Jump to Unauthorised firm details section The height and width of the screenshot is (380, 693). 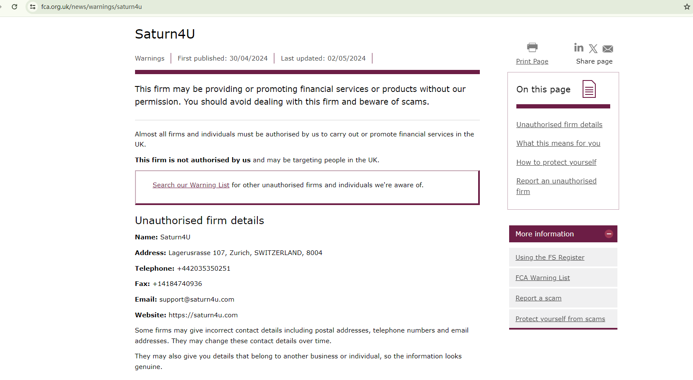click(x=559, y=125)
